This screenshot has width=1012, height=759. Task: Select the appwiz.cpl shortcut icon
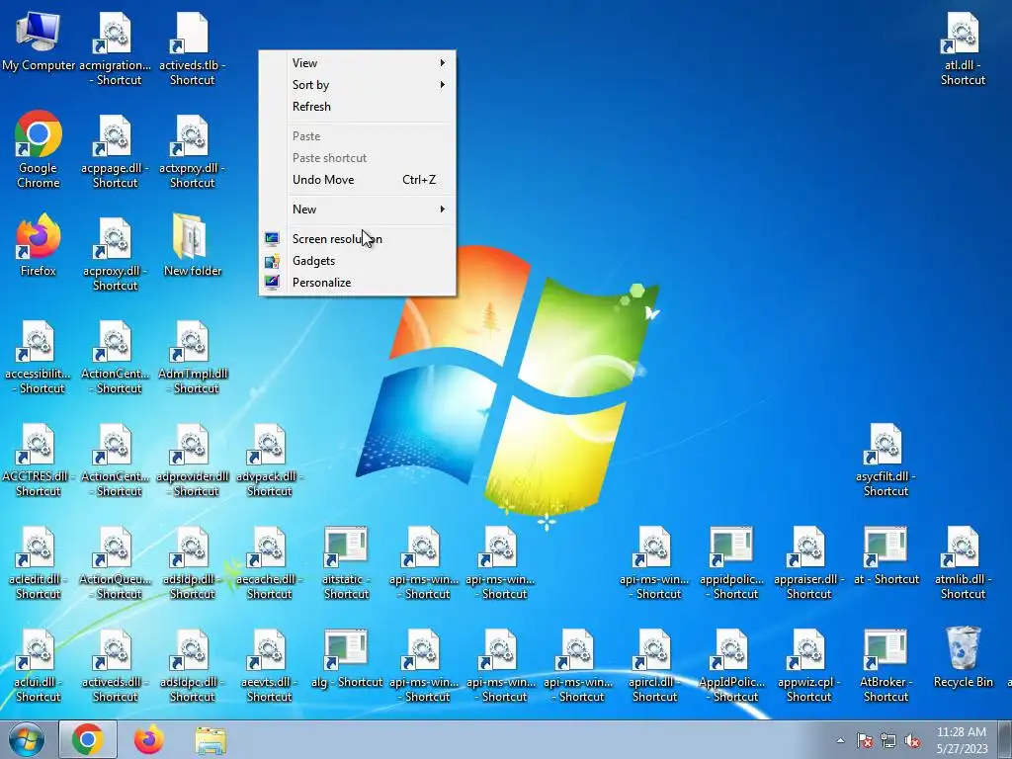pos(808,665)
